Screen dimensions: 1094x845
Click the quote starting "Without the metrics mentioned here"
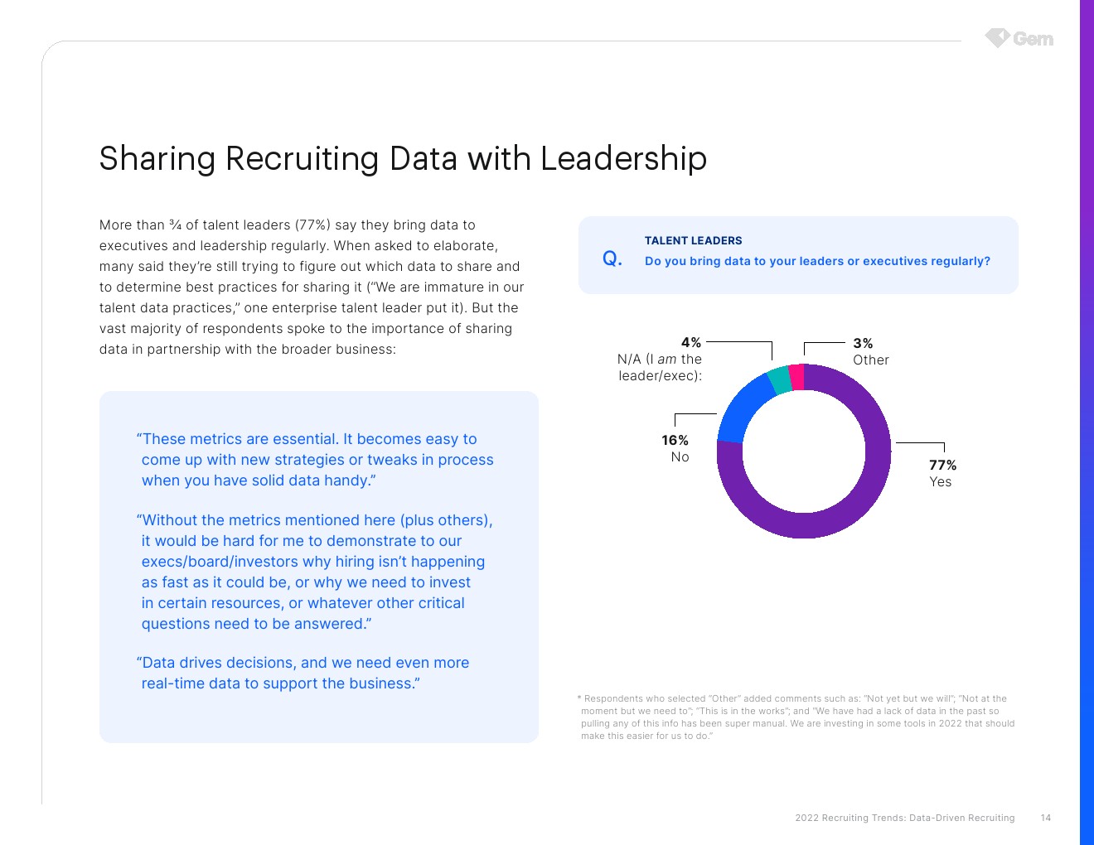click(315, 572)
